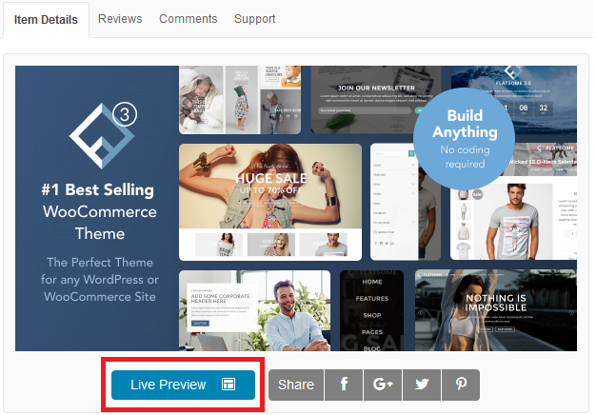Viewport: 597px width, 415px height.
Task: Share on Pinterest icon
Action: [x=461, y=385]
